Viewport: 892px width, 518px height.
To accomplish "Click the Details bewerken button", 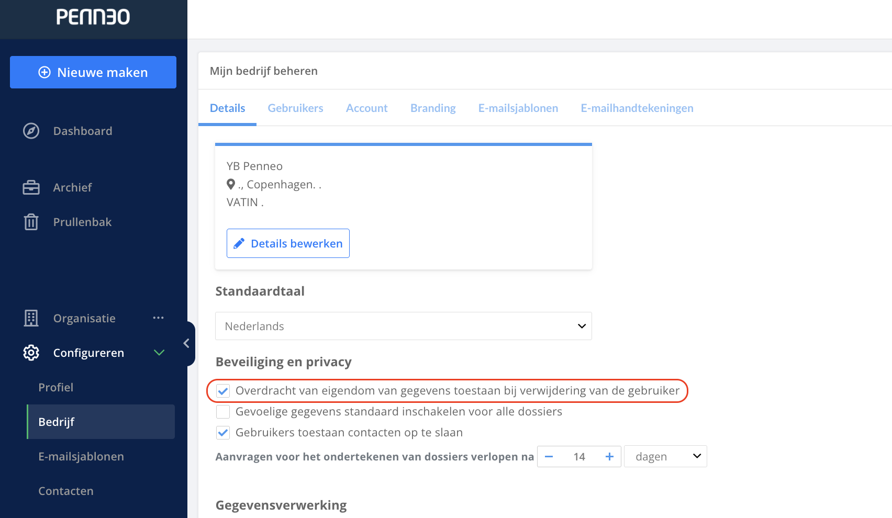I will point(288,243).
